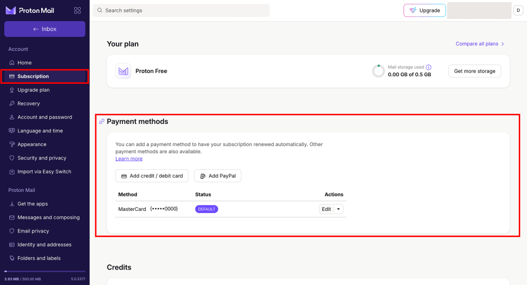
Task: Click the Add credit / debit card button
Action: pyautogui.click(x=152, y=176)
